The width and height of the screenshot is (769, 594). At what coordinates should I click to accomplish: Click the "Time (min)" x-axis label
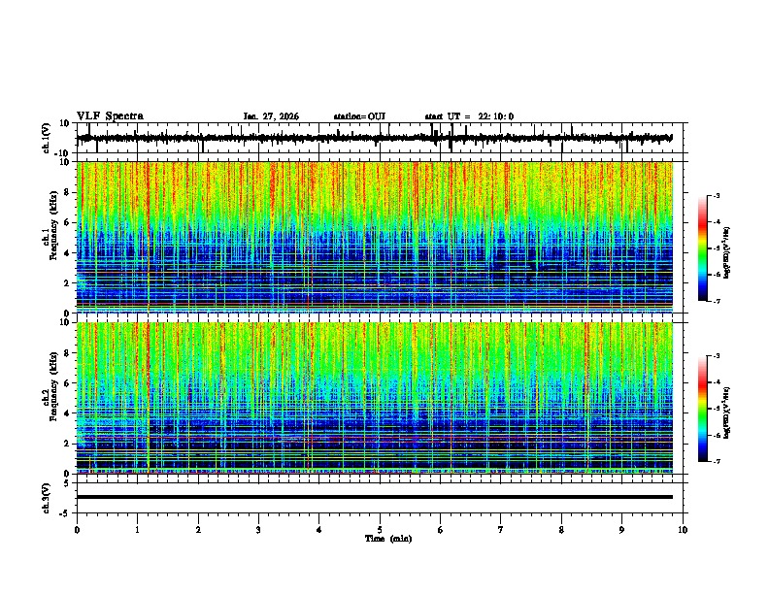(x=388, y=539)
